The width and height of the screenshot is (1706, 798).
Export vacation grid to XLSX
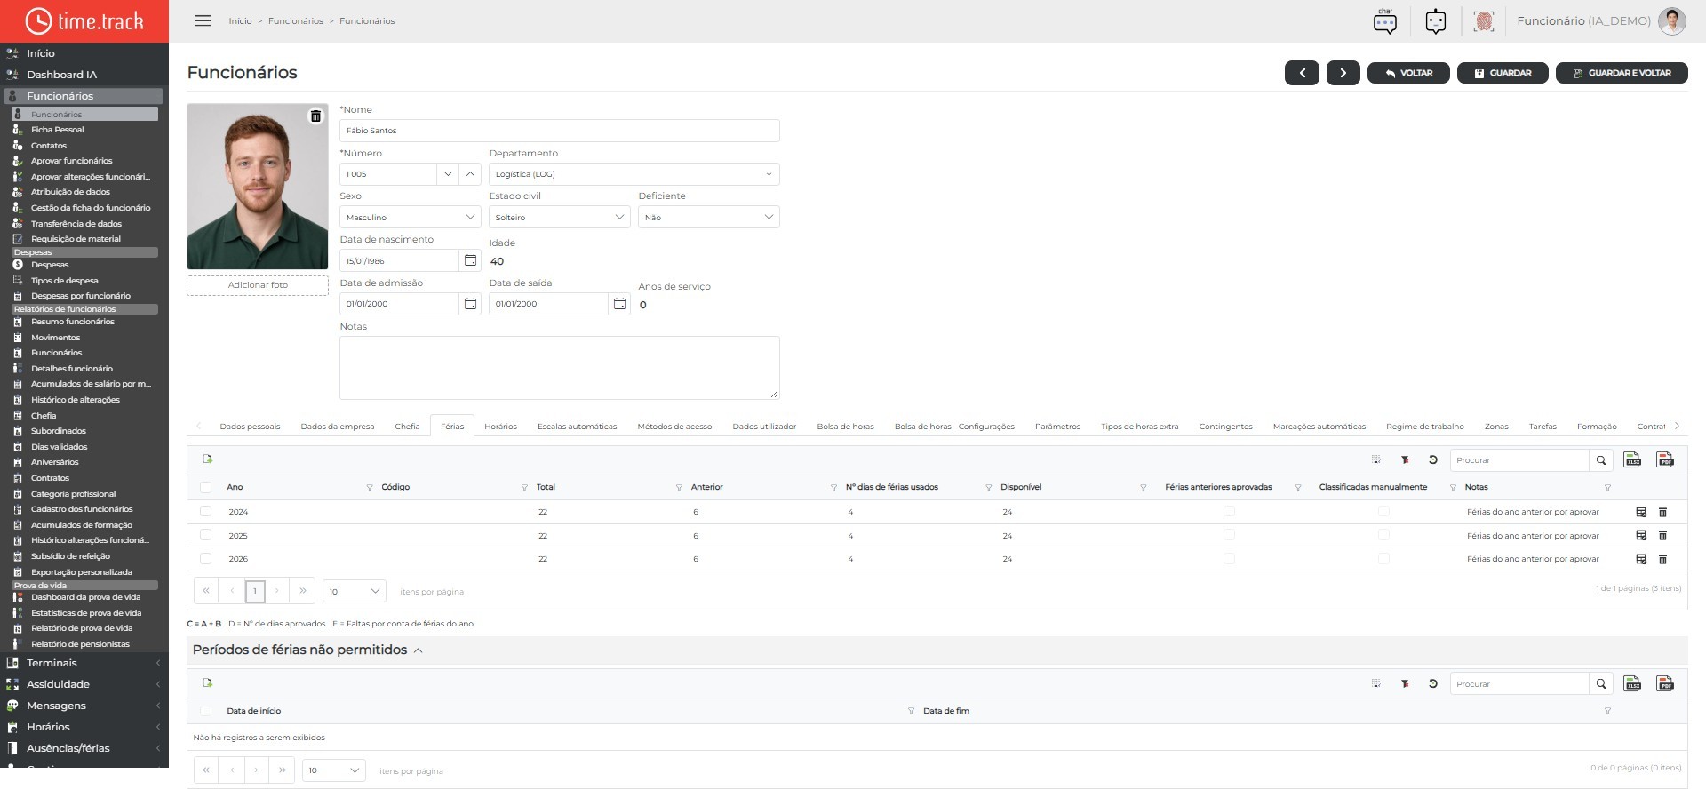tap(1632, 459)
